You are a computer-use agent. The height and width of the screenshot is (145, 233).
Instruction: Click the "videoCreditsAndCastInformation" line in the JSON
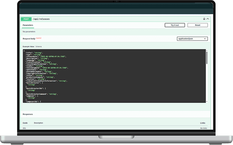46,81
